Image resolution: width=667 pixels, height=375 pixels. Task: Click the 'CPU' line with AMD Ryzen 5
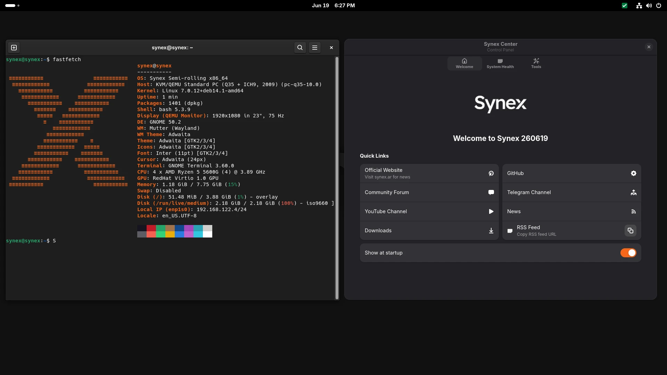[x=201, y=172]
